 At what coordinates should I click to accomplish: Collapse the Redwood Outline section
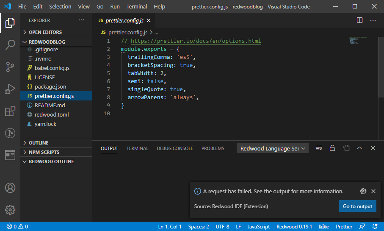(x=56, y=161)
